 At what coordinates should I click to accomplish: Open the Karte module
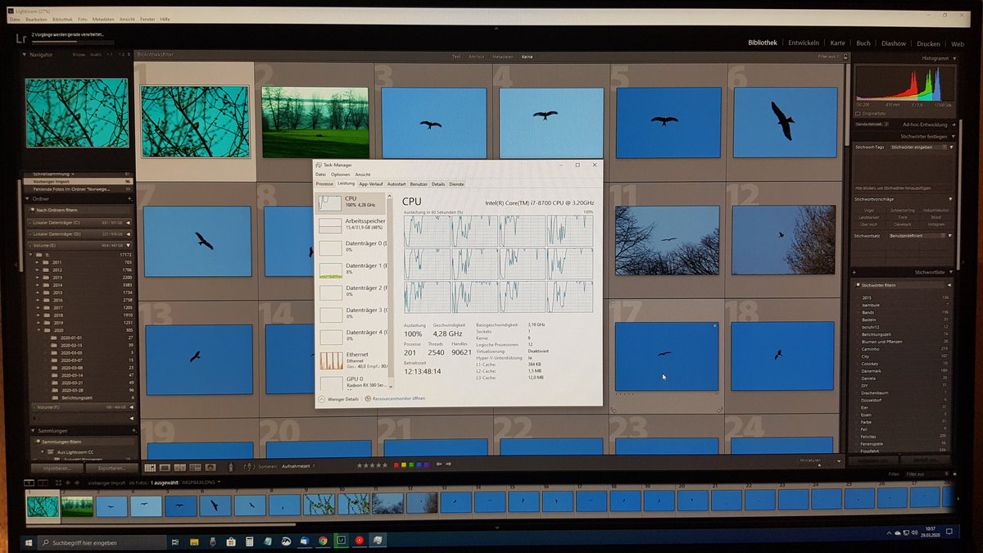(837, 43)
